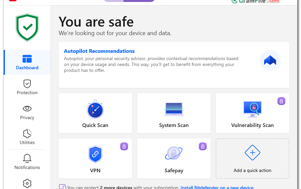Viewport: 301px width, 189px height.
Task: Open the VPN shield tile
Action: click(x=95, y=158)
